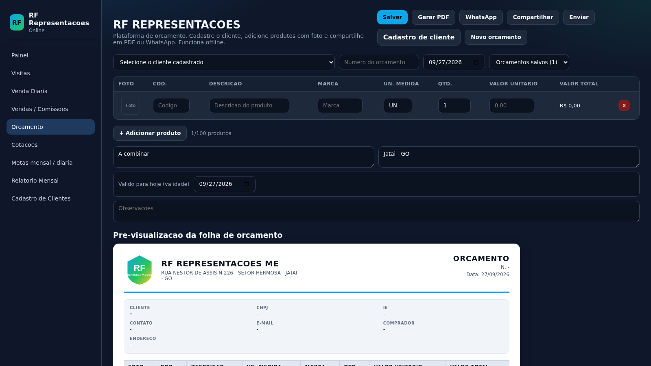Focus the Observacoes textarea
Screen dimensions: 651x366
click(x=376, y=211)
